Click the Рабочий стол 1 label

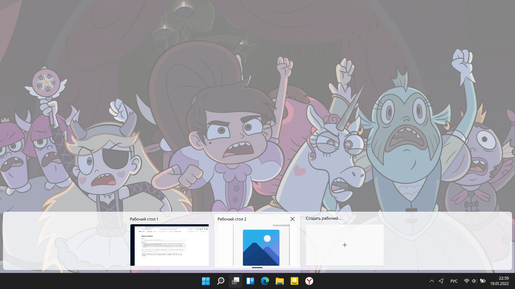tap(144, 219)
